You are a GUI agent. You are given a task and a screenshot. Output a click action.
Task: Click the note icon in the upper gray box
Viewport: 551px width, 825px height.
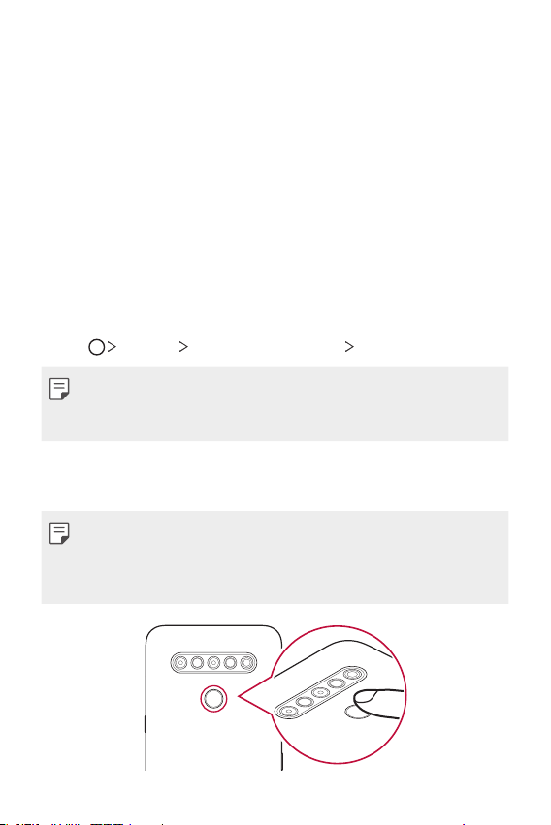[59, 389]
